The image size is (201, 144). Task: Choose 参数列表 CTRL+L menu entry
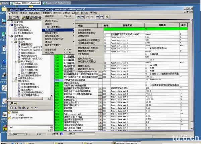coord(58,53)
